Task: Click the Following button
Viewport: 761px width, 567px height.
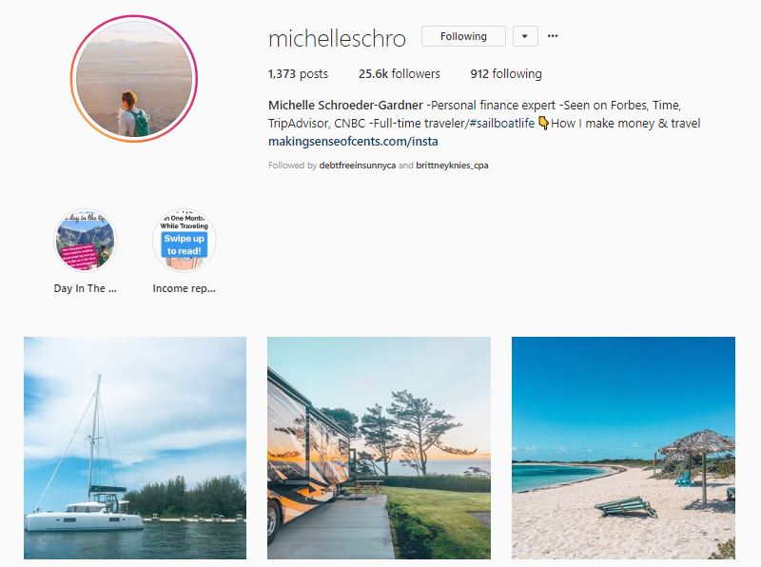Action: [463, 36]
